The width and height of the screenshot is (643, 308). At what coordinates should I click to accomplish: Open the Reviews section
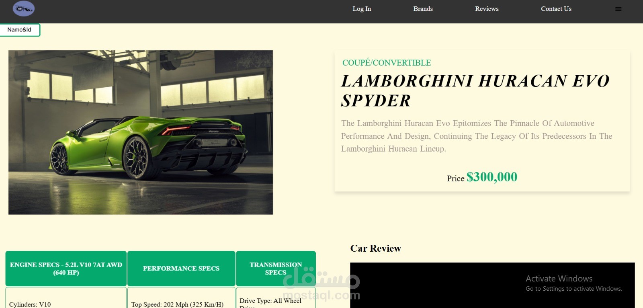pyautogui.click(x=487, y=9)
